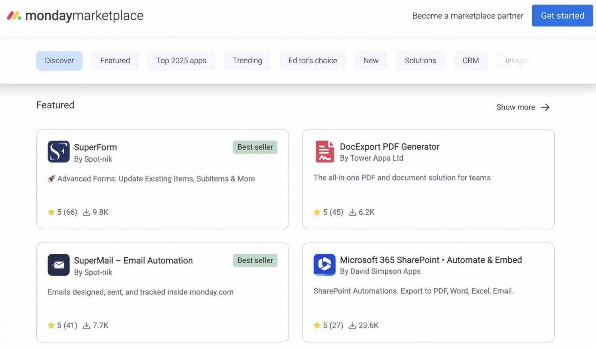Click 'By David Simpson Apps' text

380,271
